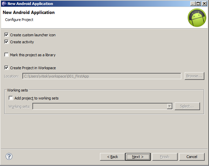This screenshot has height=166, width=209.
Task: Click the Browse... button
Action: pos(194,76)
